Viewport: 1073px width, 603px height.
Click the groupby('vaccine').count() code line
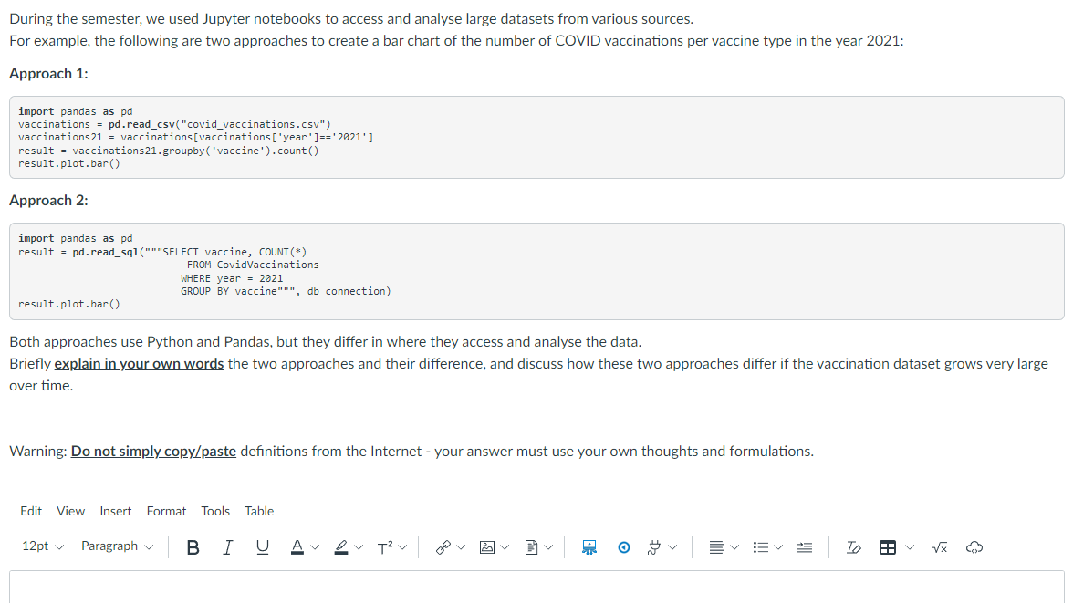168,151
